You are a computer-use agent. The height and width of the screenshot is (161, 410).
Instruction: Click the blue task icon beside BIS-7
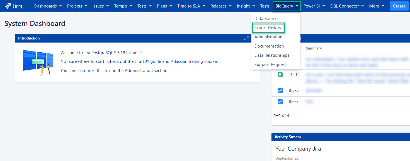tap(280, 101)
